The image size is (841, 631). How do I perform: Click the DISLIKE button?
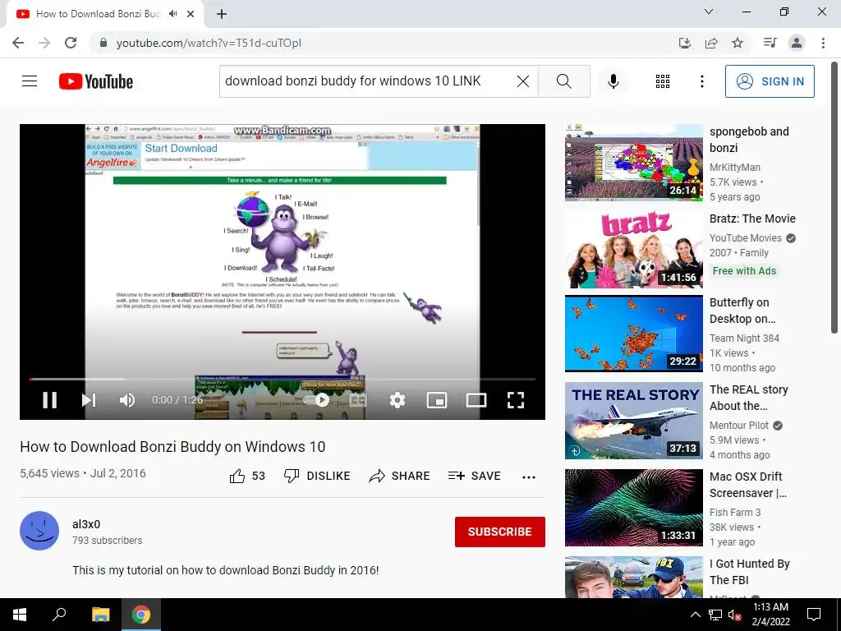(x=317, y=476)
